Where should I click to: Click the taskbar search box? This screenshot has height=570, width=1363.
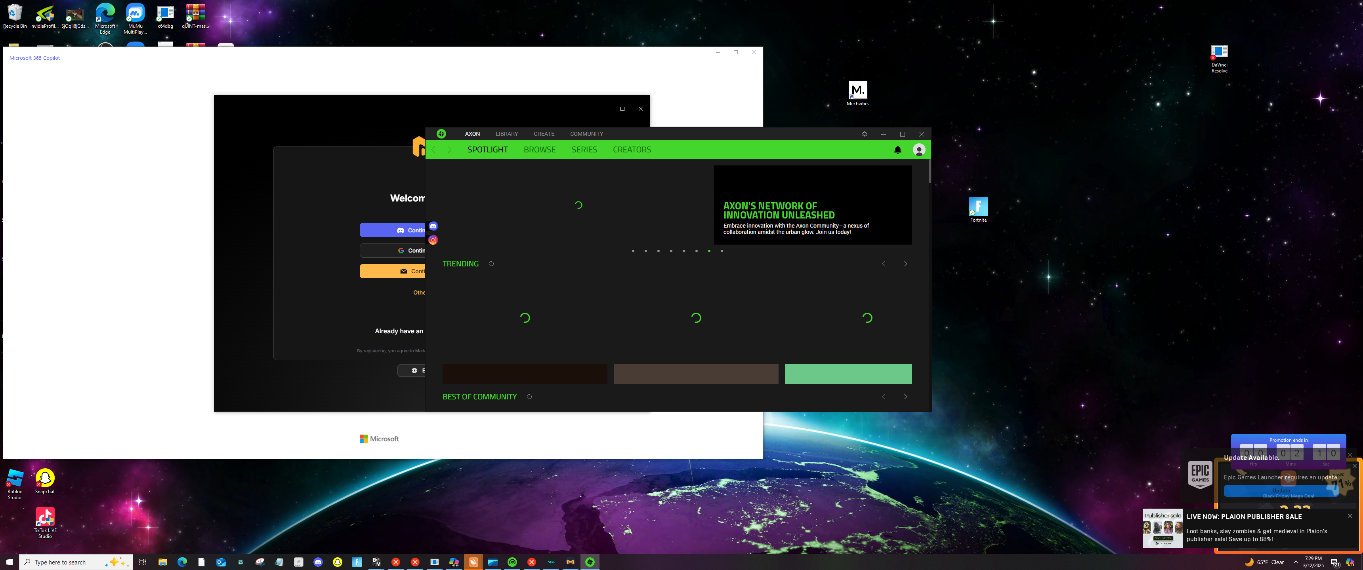[x=76, y=562]
